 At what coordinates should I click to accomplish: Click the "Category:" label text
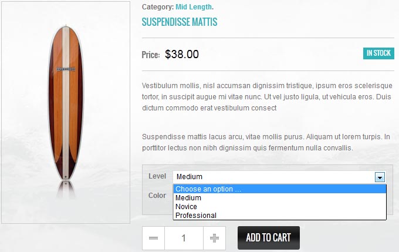[157, 7]
